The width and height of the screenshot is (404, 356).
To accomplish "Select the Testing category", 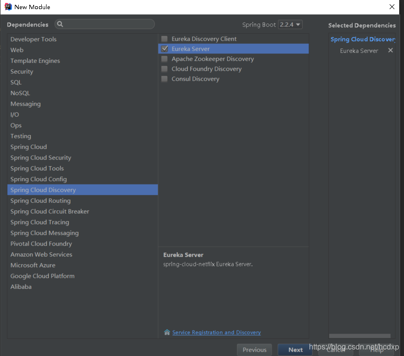I will point(83,136).
